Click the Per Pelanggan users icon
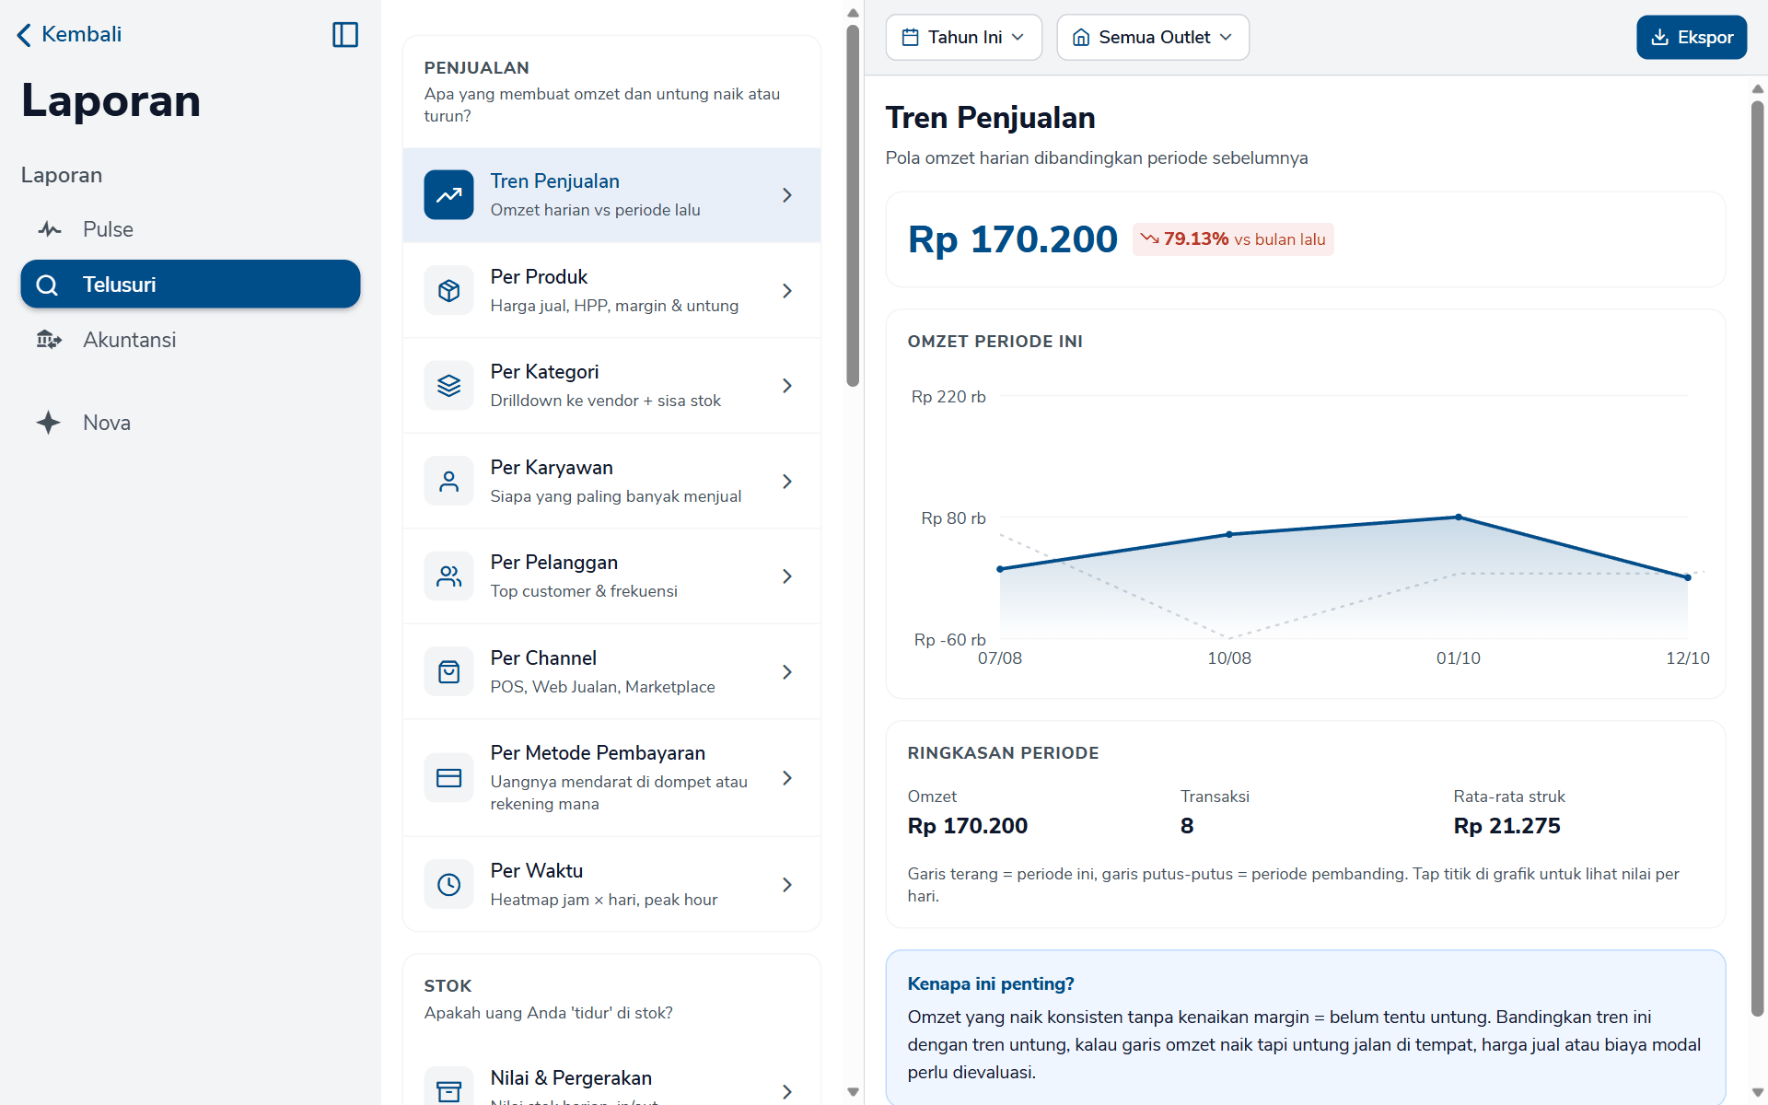The height and width of the screenshot is (1105, 1768). tap(448, 576)
